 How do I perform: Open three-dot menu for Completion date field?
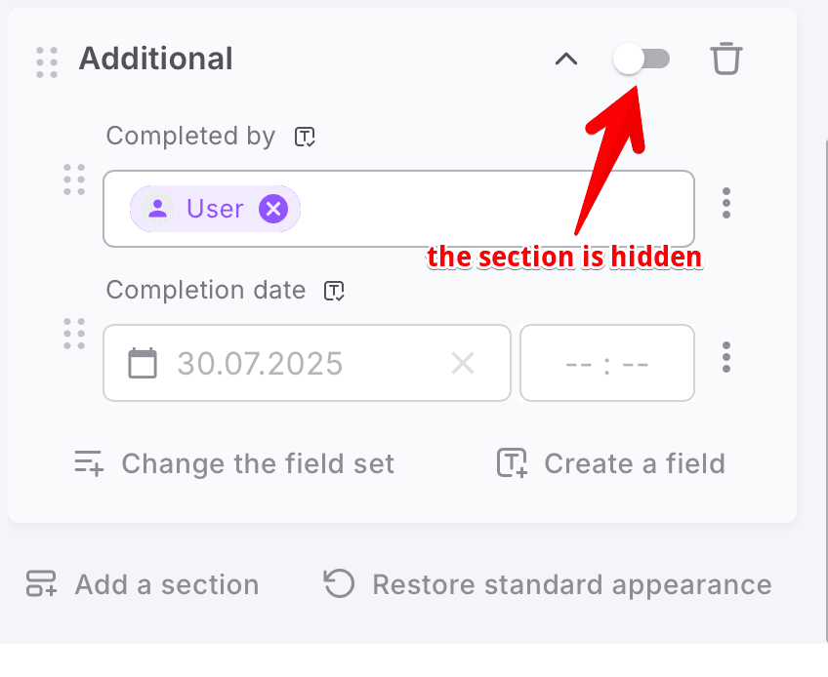[725, 357]
